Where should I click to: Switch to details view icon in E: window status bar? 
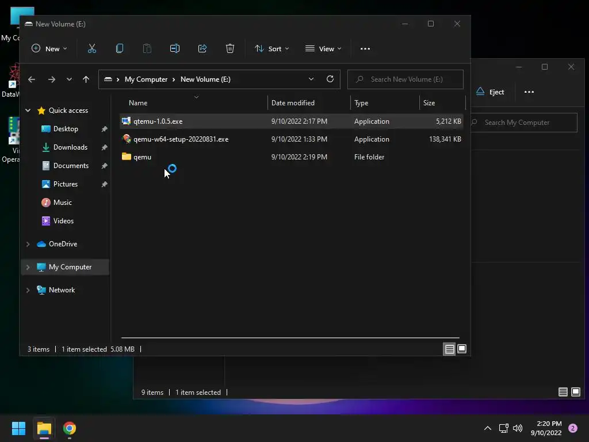[x=449, y=349]
